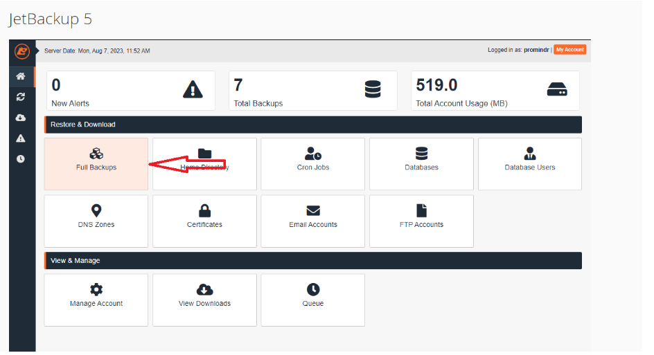Click the Total Backups database stack icon
The width and height of the screenshot is (654, 355).
373,89
